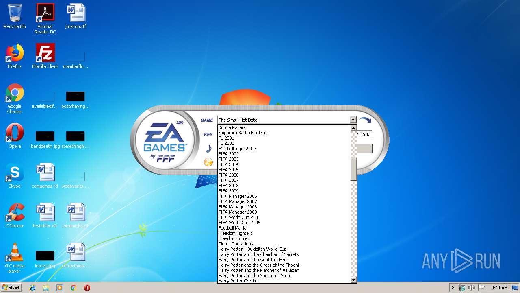Click the game list scrollbar thumb

(353, 169)
